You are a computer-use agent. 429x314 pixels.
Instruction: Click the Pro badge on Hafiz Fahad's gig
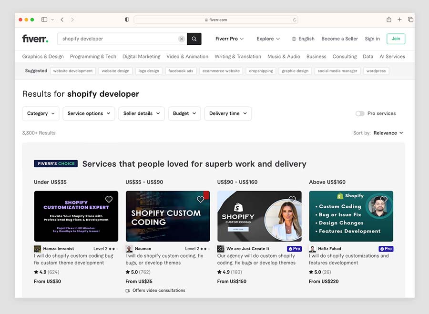pyautogui.click(x=386, y=249)
